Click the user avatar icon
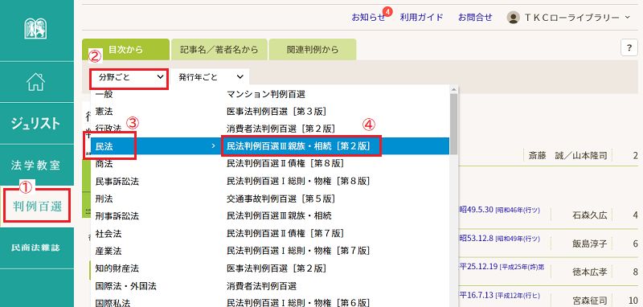Screen dimensions: 643x307 513,17
